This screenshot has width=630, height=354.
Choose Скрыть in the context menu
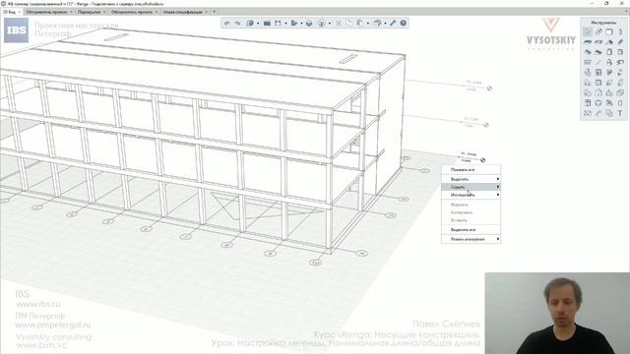click(x=471, y=187)
